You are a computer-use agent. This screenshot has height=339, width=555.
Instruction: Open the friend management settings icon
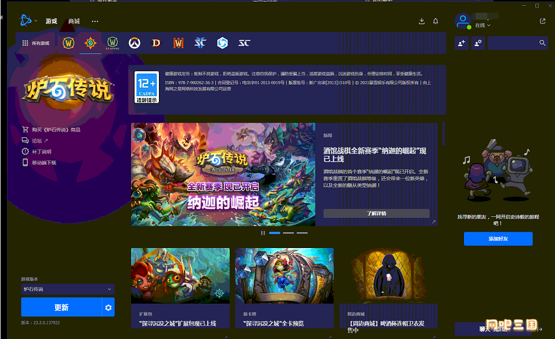point(478,43)
